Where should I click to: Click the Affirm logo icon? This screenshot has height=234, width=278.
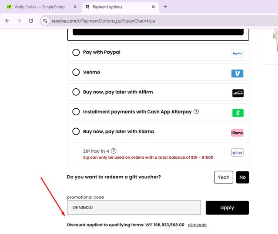[x=238, y=93]
